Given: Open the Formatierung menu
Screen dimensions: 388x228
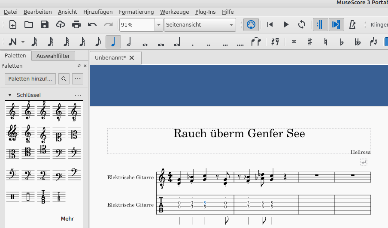Looking at the screenshot, I should [x=136, y=12].
